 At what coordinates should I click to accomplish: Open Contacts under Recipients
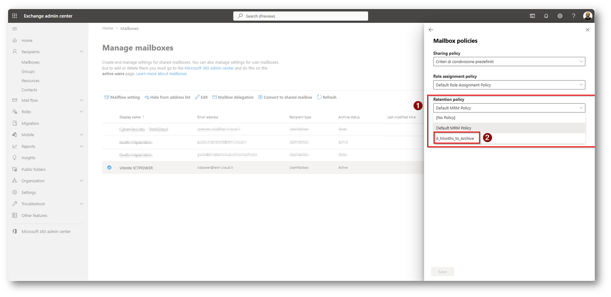click(x=29, y=90)
